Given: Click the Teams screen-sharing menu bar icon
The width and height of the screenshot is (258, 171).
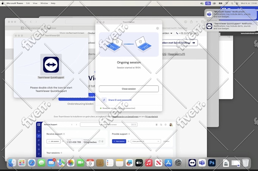Looking at the screenshot, I should coord(208,3).
